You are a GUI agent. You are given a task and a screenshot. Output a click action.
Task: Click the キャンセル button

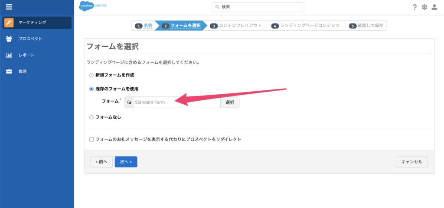point(411,162)
